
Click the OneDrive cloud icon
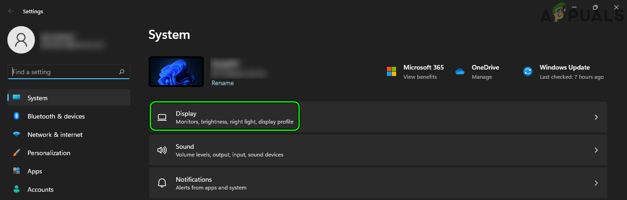(x=460, y=71)
